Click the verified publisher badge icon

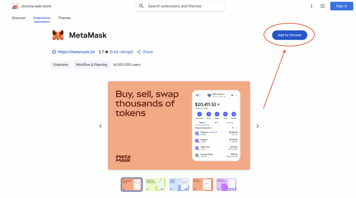pyautogui.click(x=54, y=52)
